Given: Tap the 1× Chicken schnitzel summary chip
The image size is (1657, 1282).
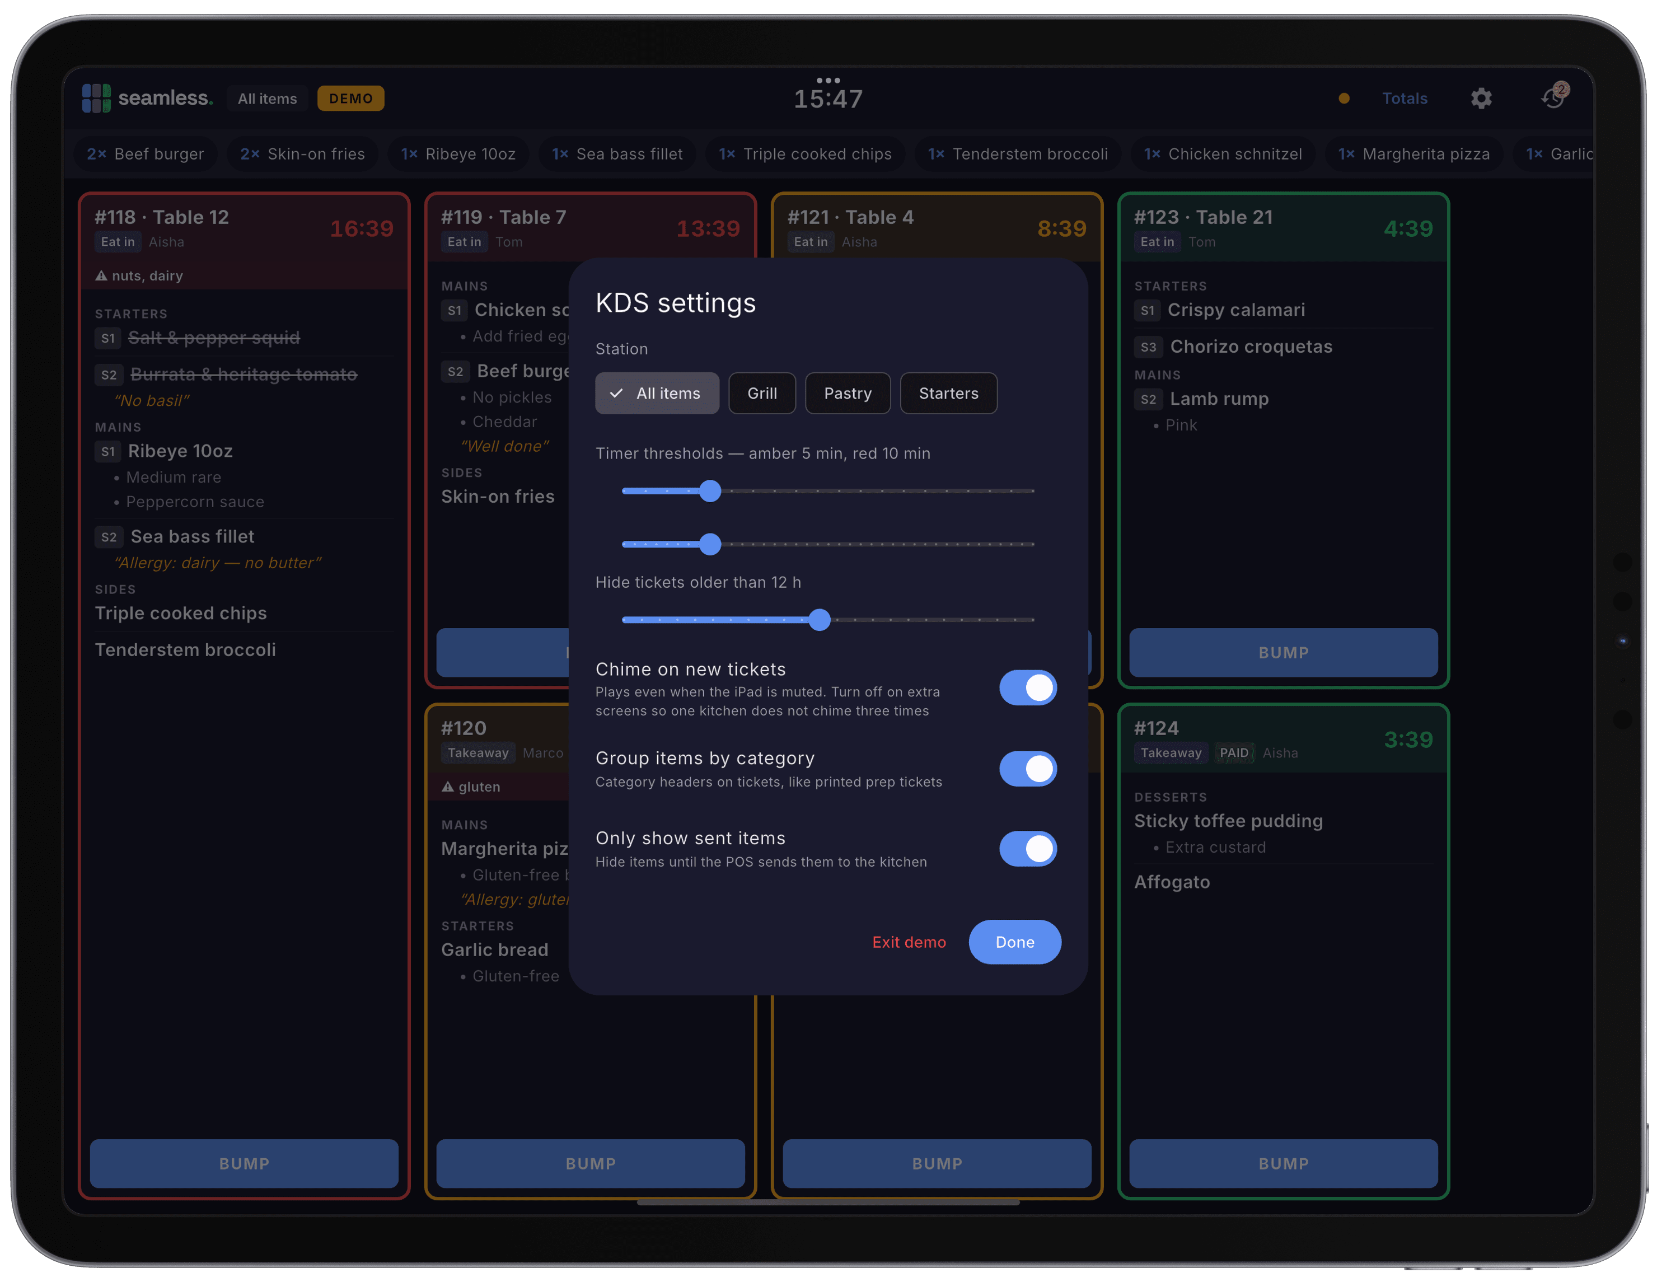Looking at the screenshot, I should [x=1224, y=154].
